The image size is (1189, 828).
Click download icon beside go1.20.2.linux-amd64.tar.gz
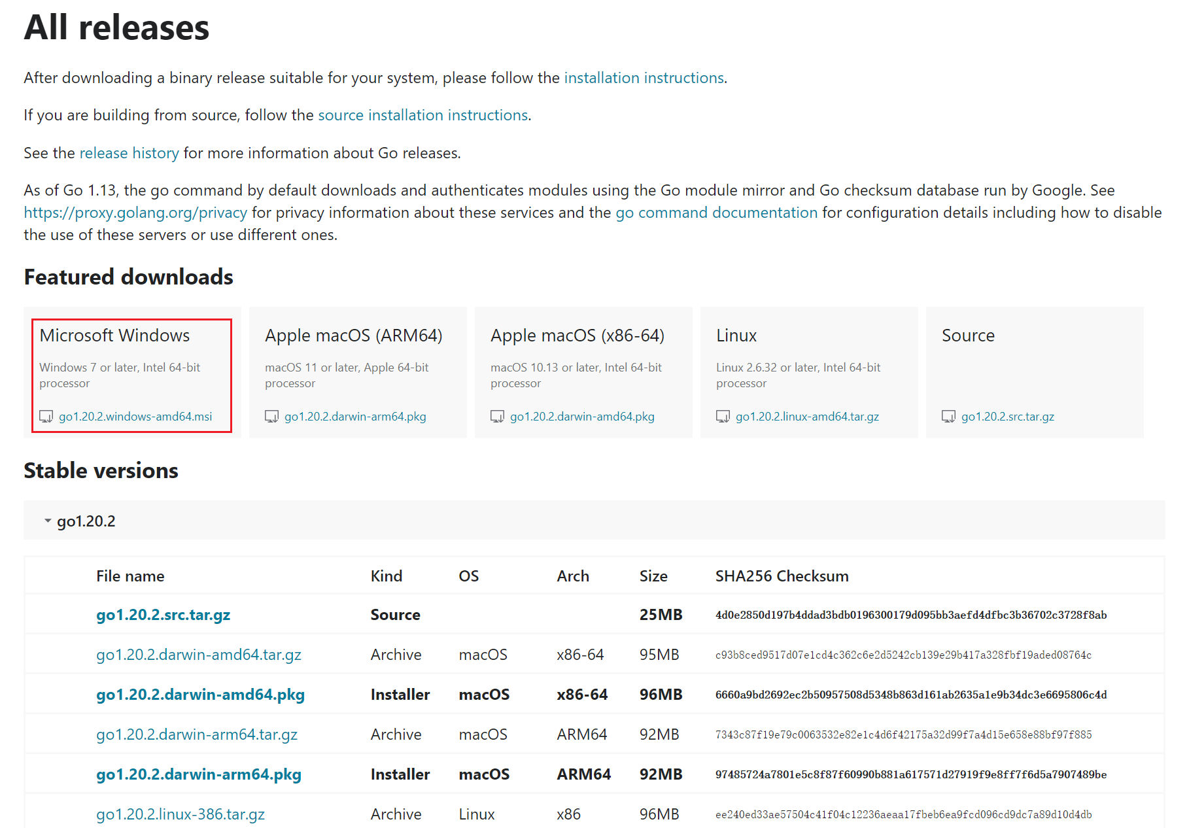point(723,417)
